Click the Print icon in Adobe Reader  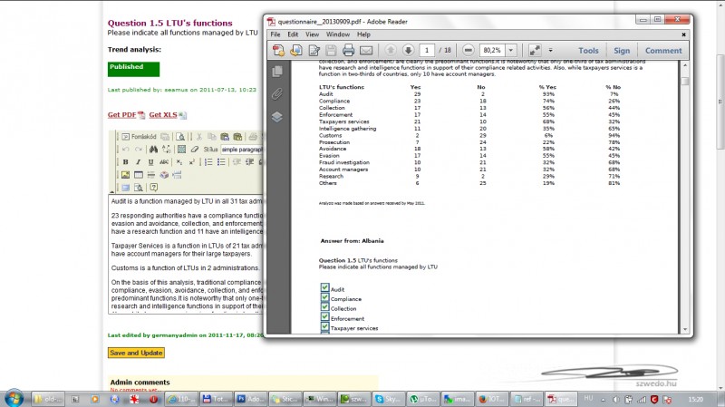tap(347, 50)
